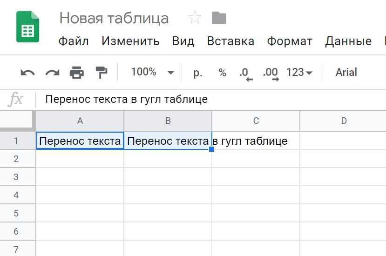This screenshot has height=256, width=386.
Task: Click the move-to-folder icon
Action: [x=219, y=18]
